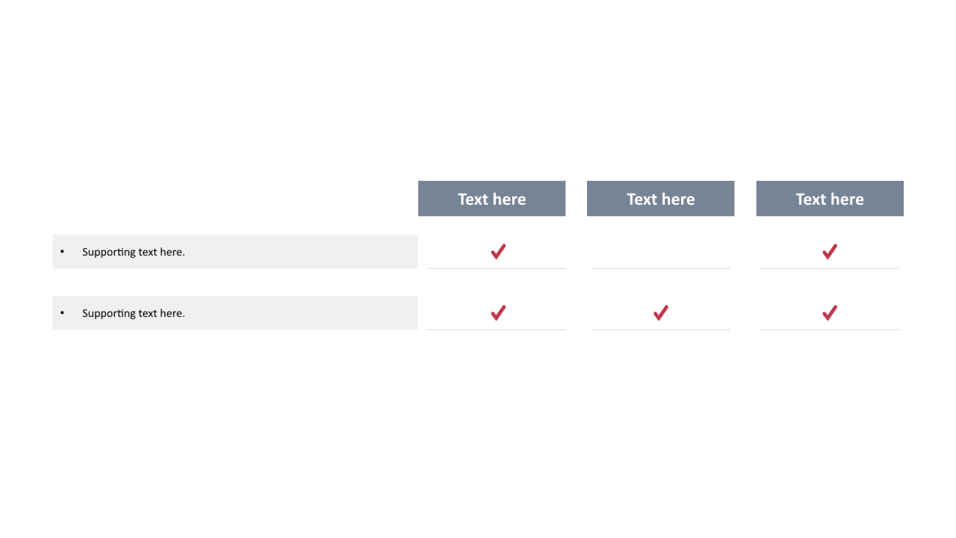956x538 pixels.
Task: Click the leftmost "Text here" header box
Action: point(491,199)
